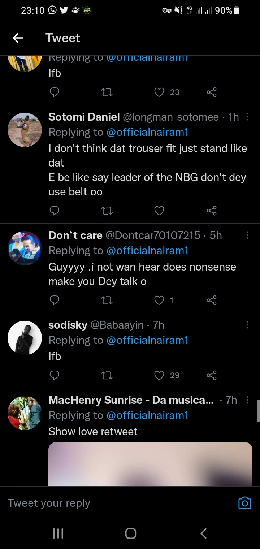260x549 pixels.
Task: Retweet the Don't care reply
Action: tap(107, 300)
